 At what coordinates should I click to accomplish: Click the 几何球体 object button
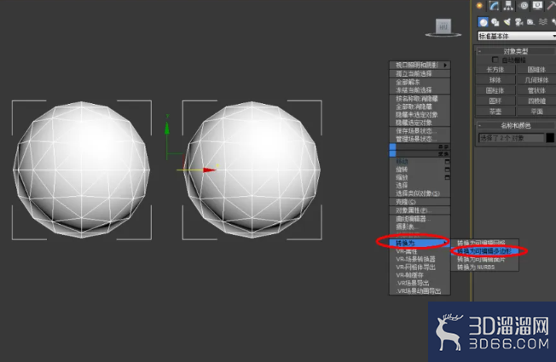(x=536, y=80)
